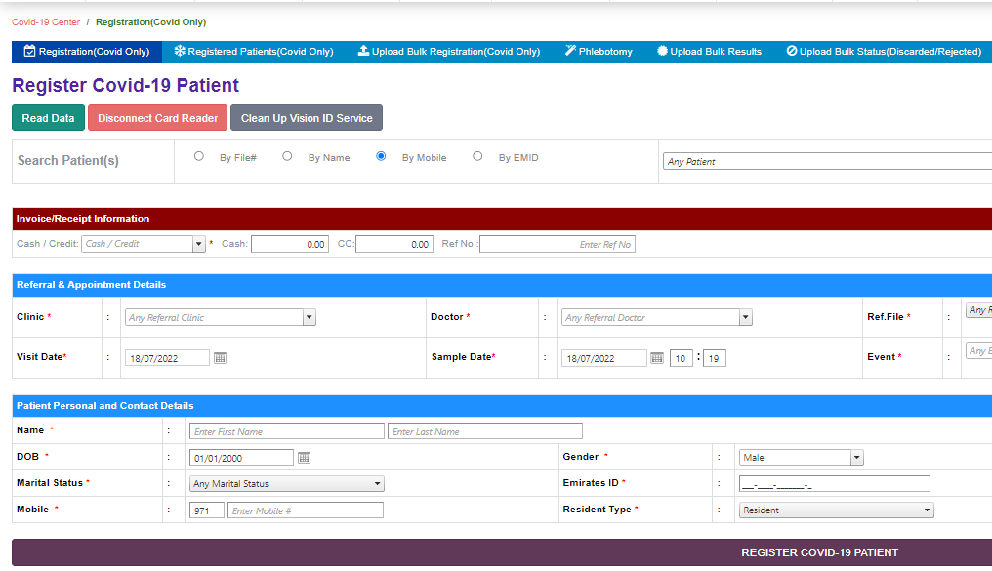This screenshot has width=992, height=571.
Task: Click the upload icon on Upload Bulk Registration
Action: [x=364, y=51]
